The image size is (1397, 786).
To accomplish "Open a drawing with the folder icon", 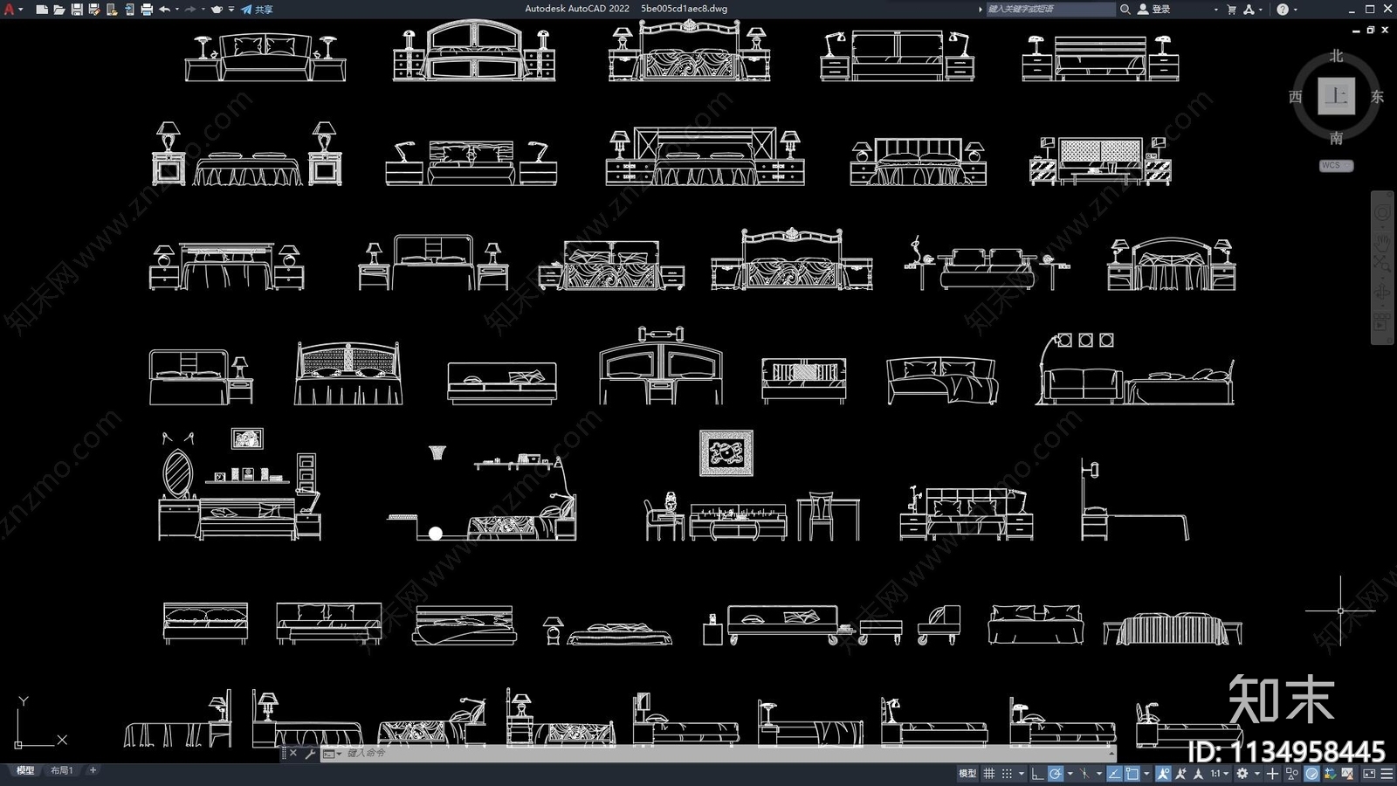I will pos(59,9).
